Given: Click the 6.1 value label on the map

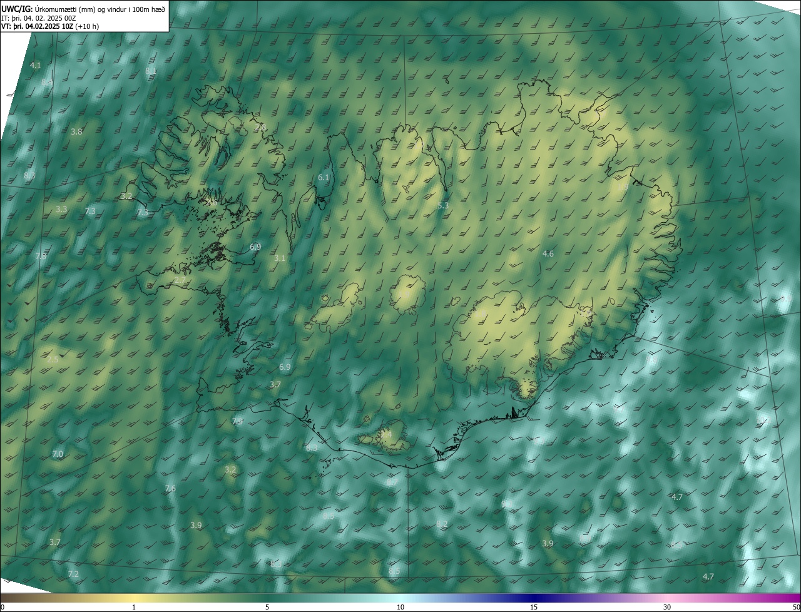Looking at the screenshot, I should 324,177.
